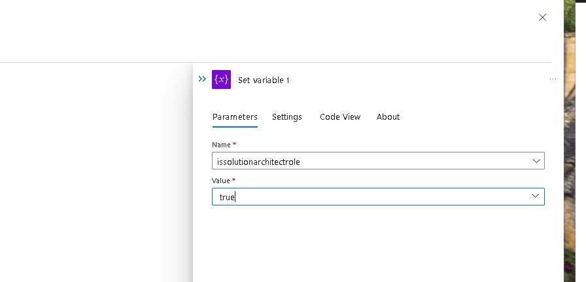The width and height of the screenshot is (586, 282).
Task: Click the purple Set variable action icon
Action: [221, 79]
